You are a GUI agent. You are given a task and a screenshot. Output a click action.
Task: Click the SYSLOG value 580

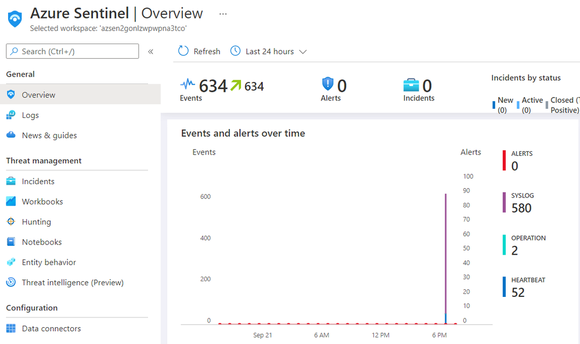click(521, 208)
